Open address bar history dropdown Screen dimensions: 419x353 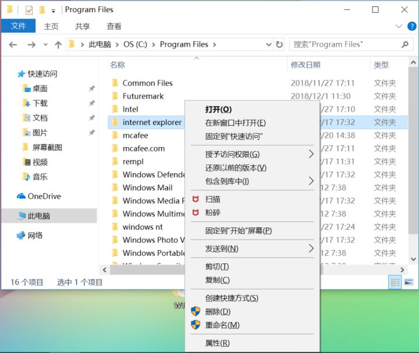268,44
